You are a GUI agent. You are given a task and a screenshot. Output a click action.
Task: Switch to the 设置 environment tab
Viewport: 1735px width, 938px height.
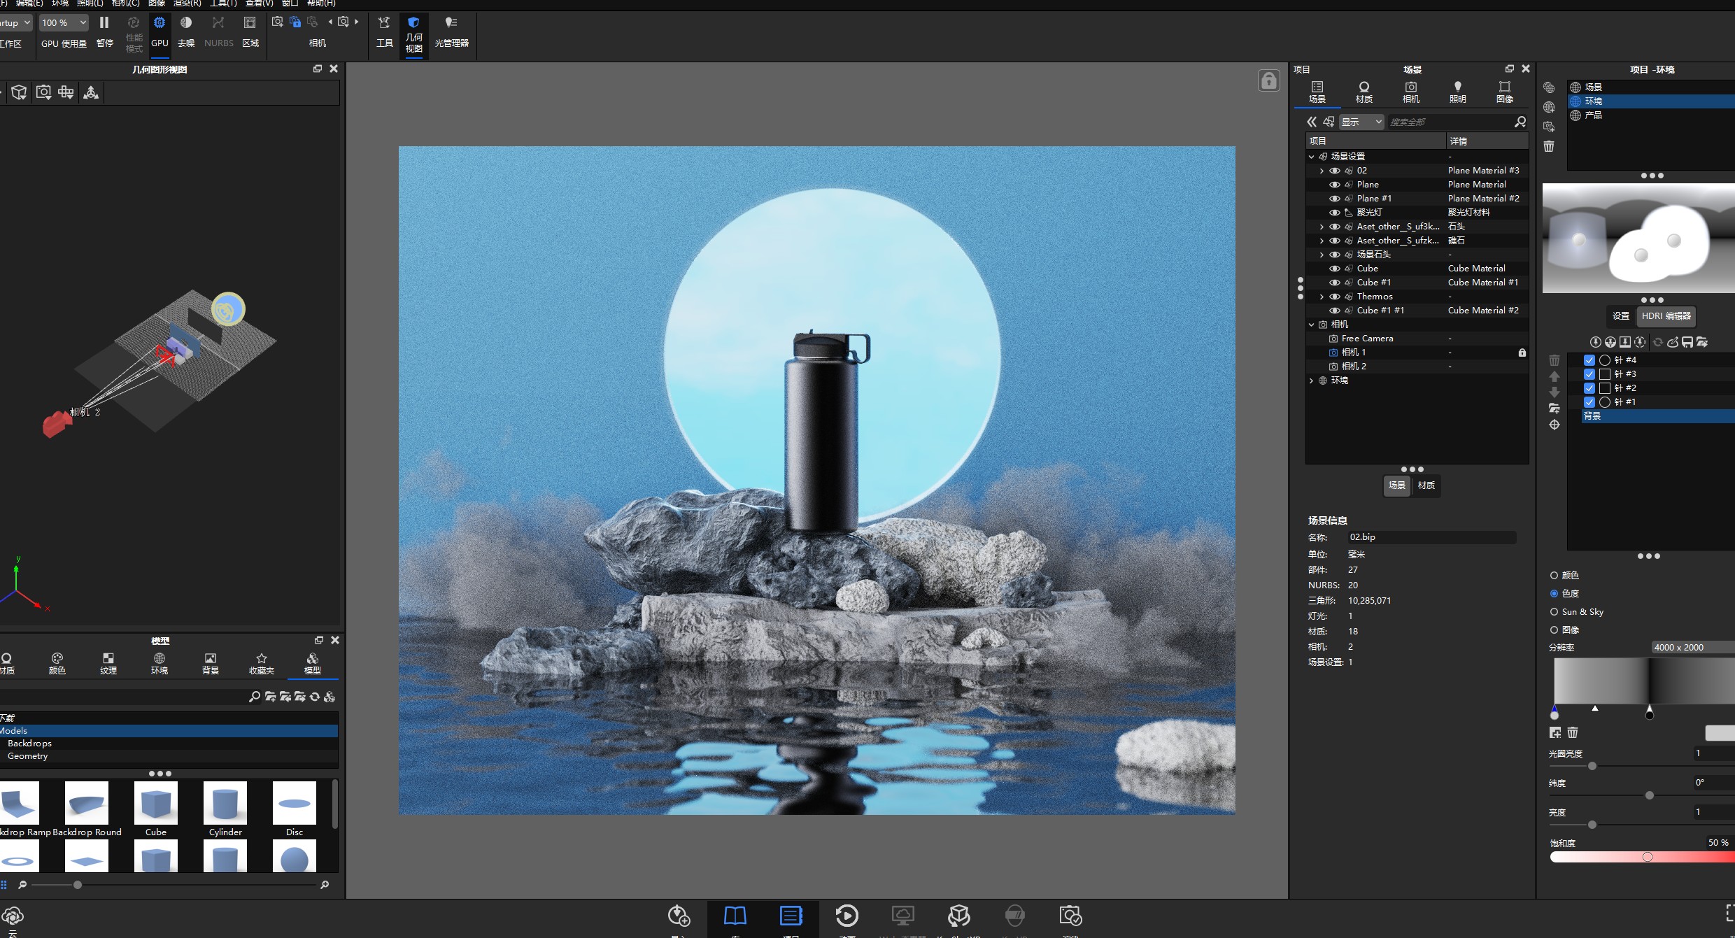[1620, 316]
